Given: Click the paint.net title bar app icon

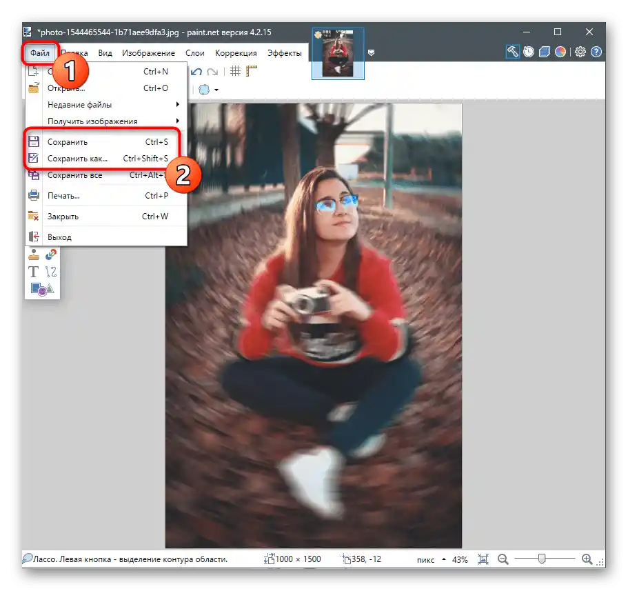Looking at the screenshot, I should click(x=28, y=32).
